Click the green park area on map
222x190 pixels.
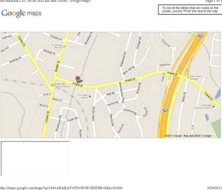216,128
